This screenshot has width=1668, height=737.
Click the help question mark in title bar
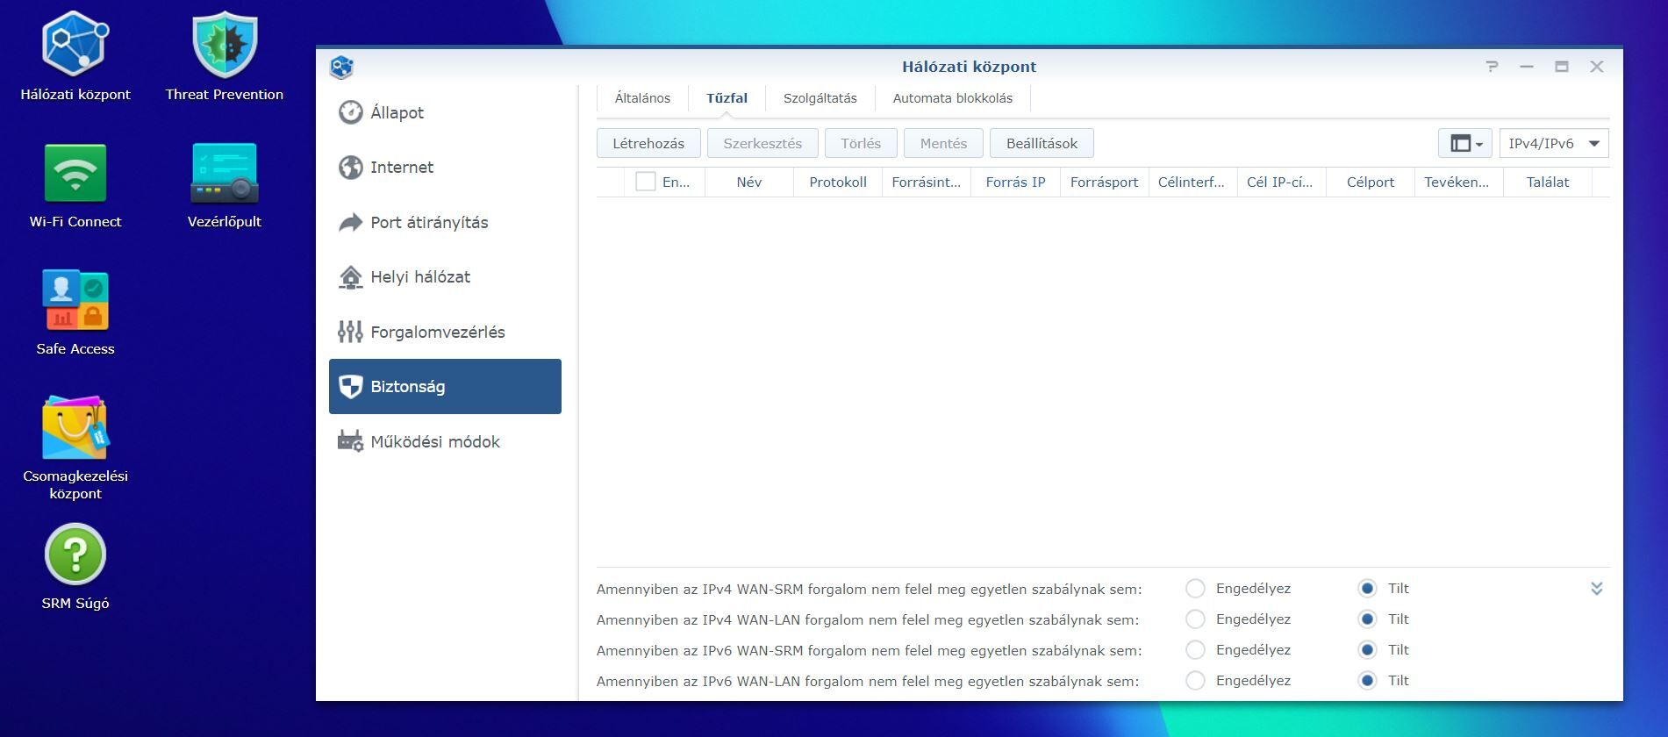1492,67
